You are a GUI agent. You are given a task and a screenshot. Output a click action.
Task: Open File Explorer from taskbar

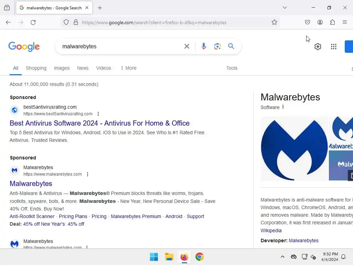coord(169,257)
